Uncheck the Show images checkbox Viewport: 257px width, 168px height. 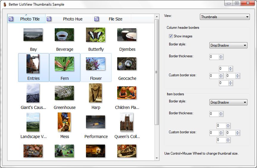[171, 36]
